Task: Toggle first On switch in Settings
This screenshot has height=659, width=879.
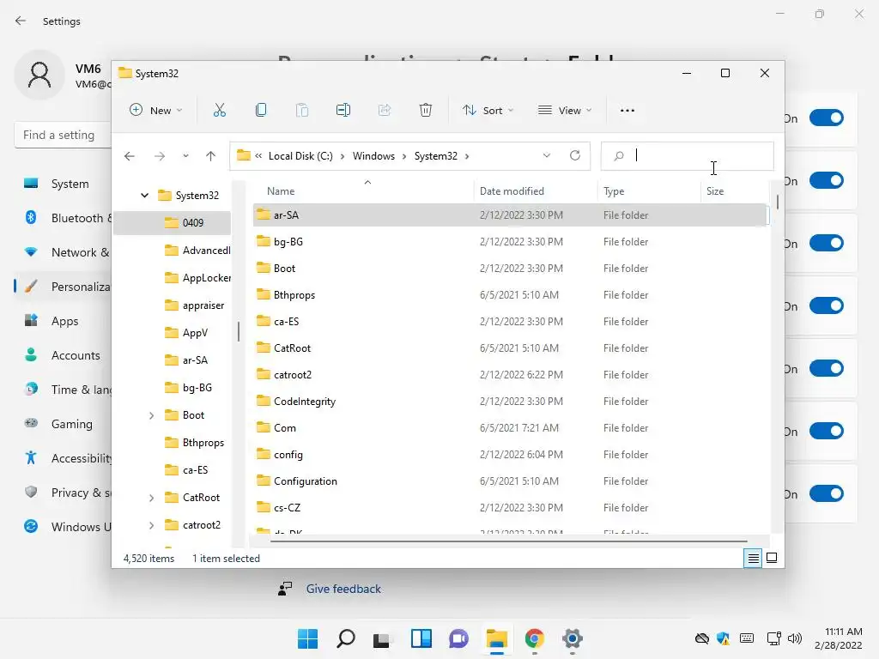Action: click(827, 118)
